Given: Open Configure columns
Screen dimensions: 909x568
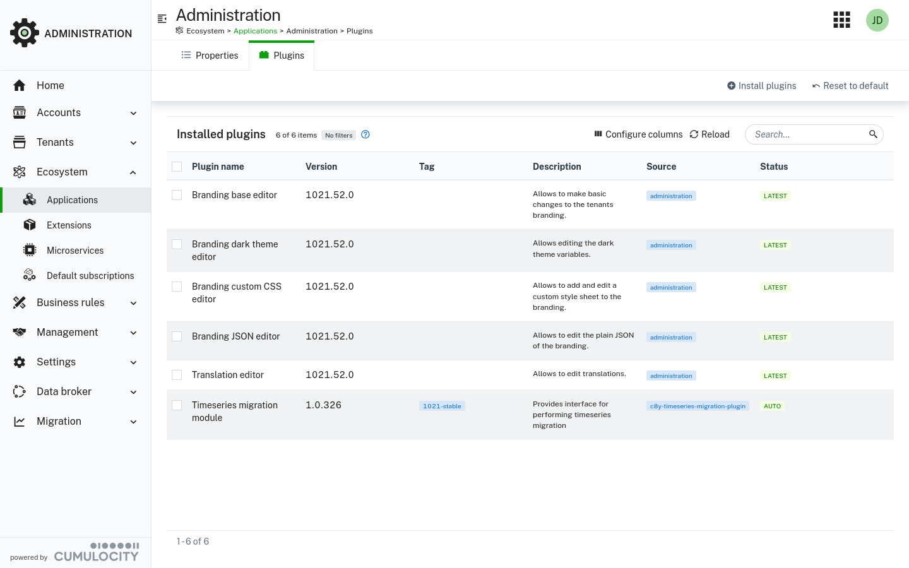Looking at the screenshot, I should [x=638, y=134].
